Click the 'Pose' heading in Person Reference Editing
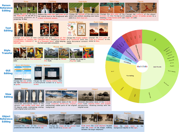This screenshot has width=179, height=132. (26, 2)
